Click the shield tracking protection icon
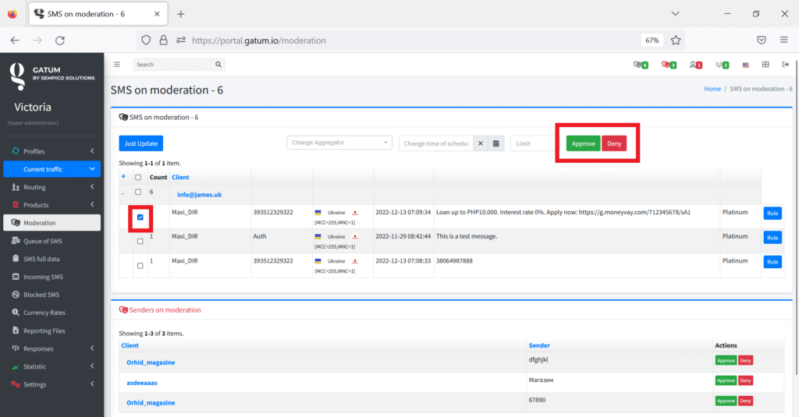799x417 pixels. click(x=146, y=41)
